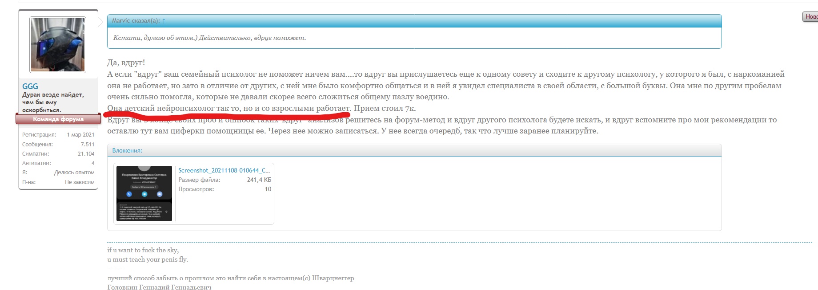Click the dislikes count 4 next to Антипатии
818x290 pixels.
coord(93,163)
